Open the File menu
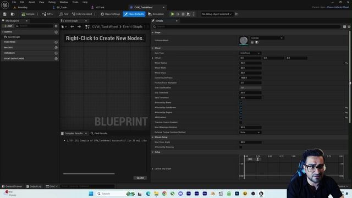 coord(14,2)
